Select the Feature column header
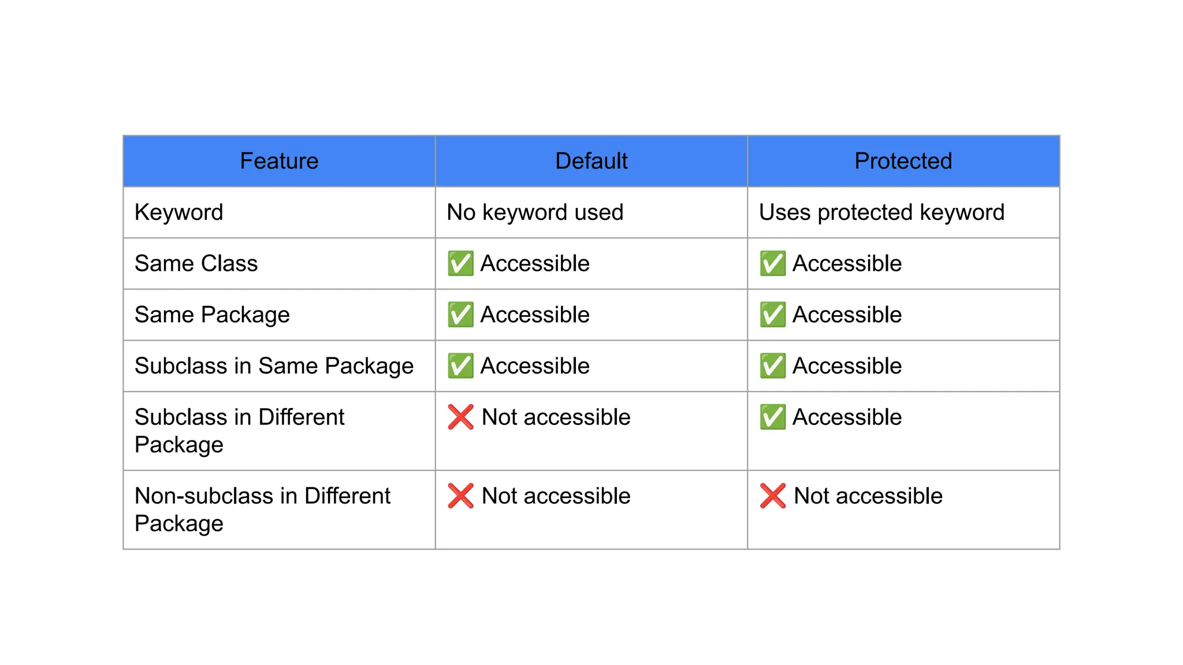1183x665 pixels. pyautogui.click(x=279, y=161)
